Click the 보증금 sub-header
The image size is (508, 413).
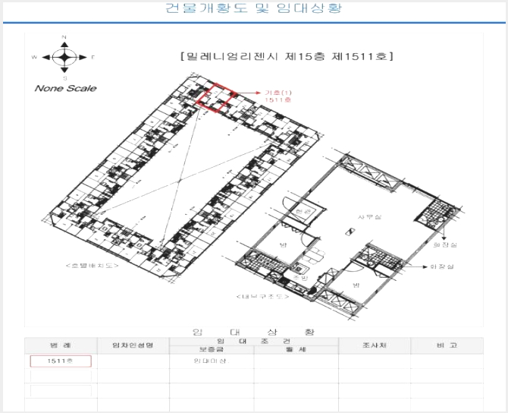coord(212,350)
